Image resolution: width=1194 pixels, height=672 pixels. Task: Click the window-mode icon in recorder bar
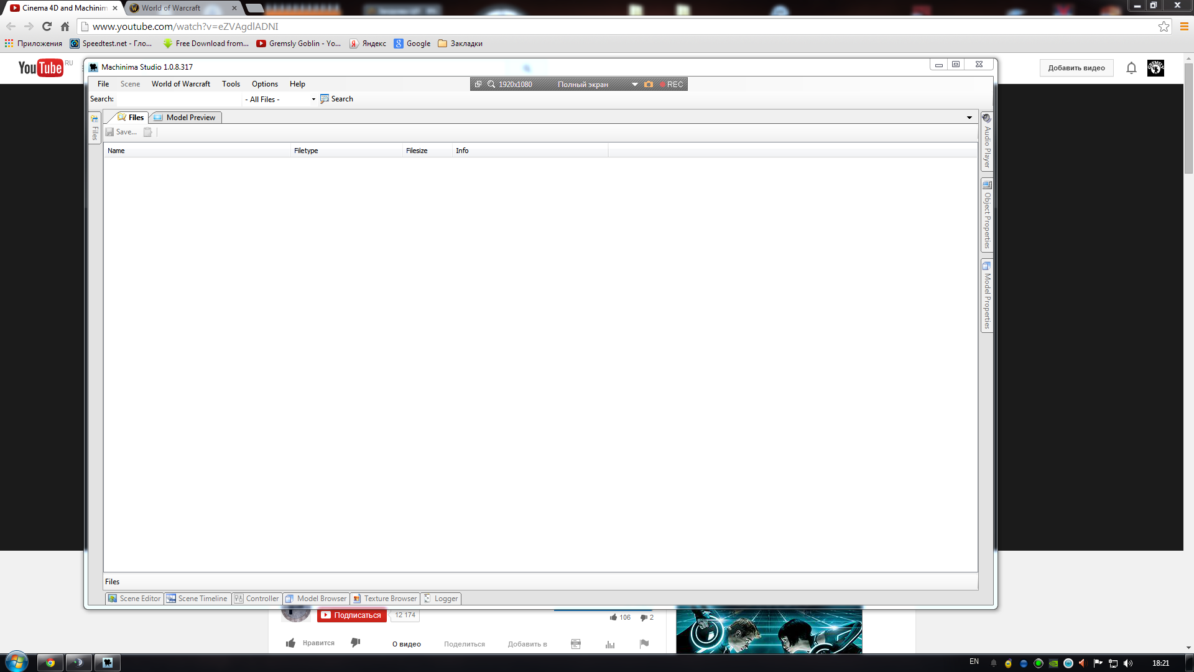tap(478, 85)
